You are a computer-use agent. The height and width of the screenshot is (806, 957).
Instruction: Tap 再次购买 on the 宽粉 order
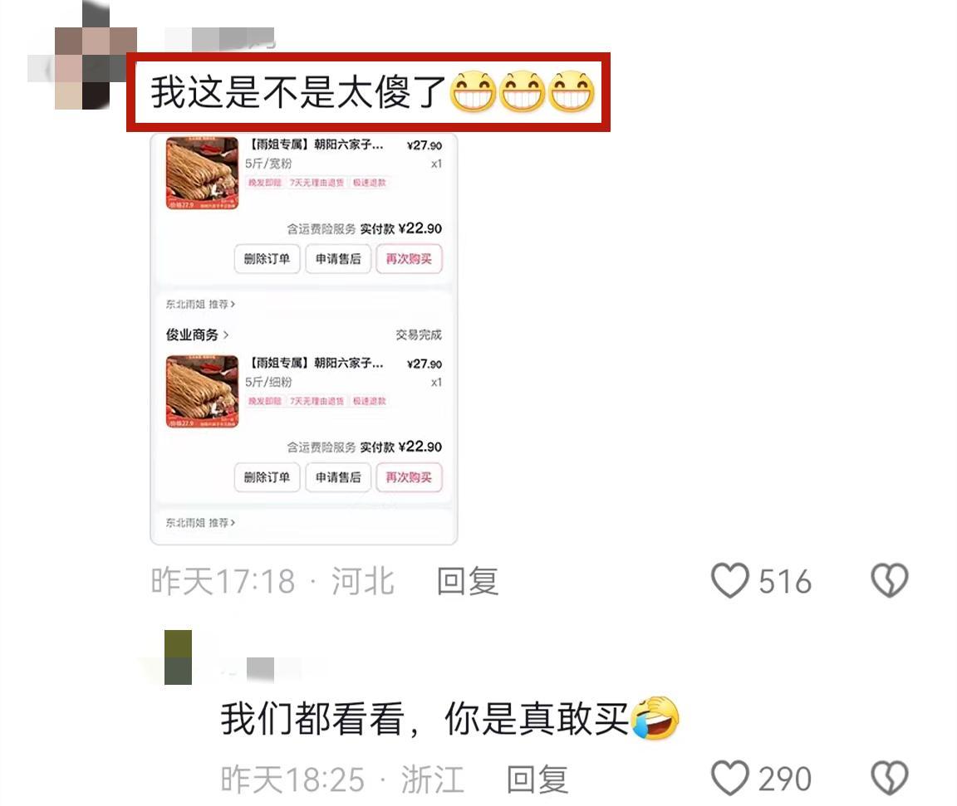point(409,259)
